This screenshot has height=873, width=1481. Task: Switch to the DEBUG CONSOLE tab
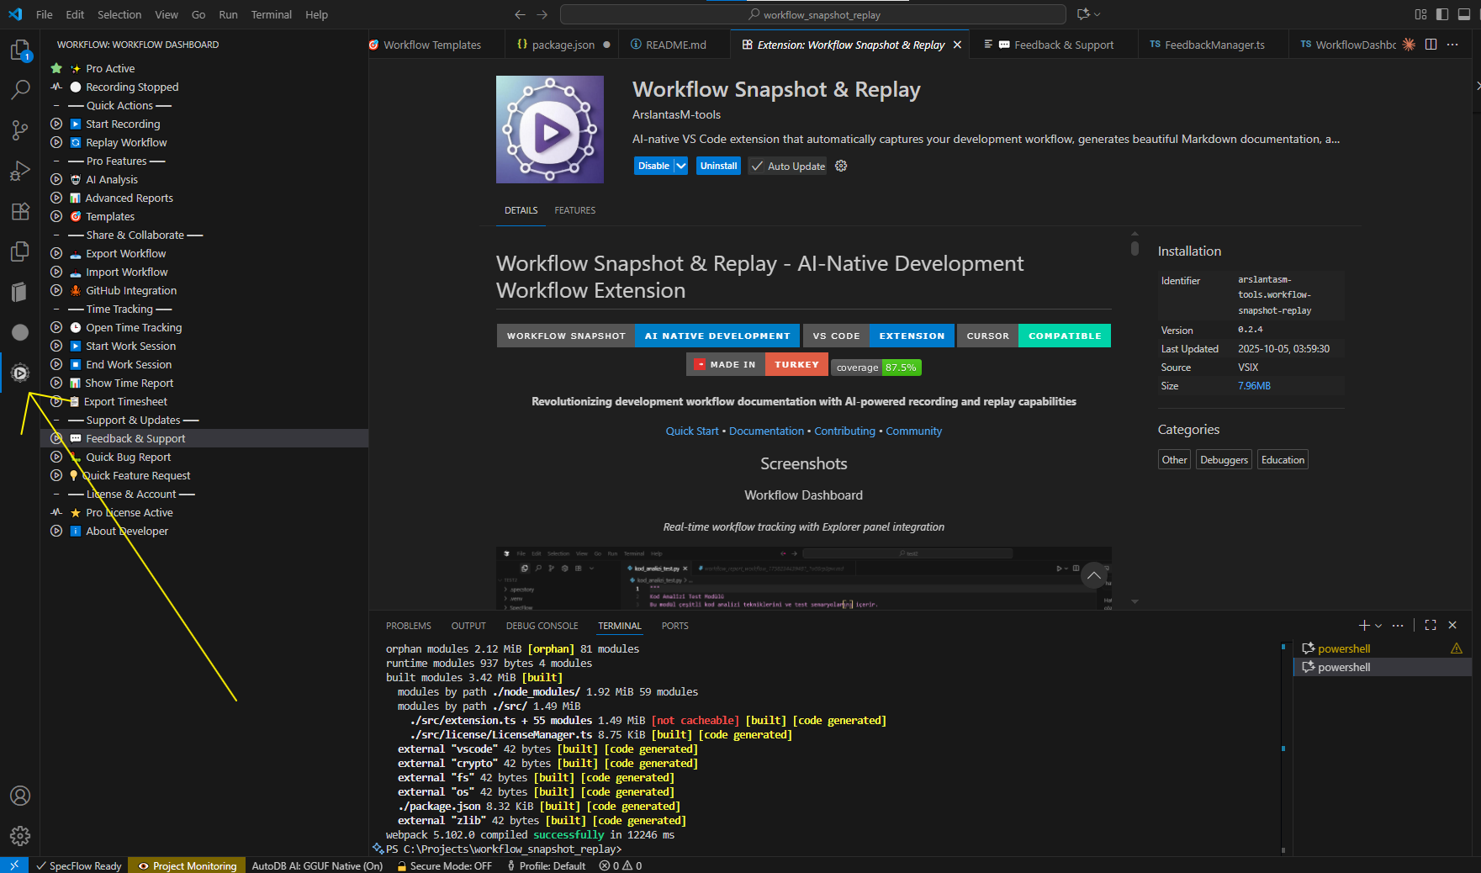pyautogui.click(x=542, y=626)
